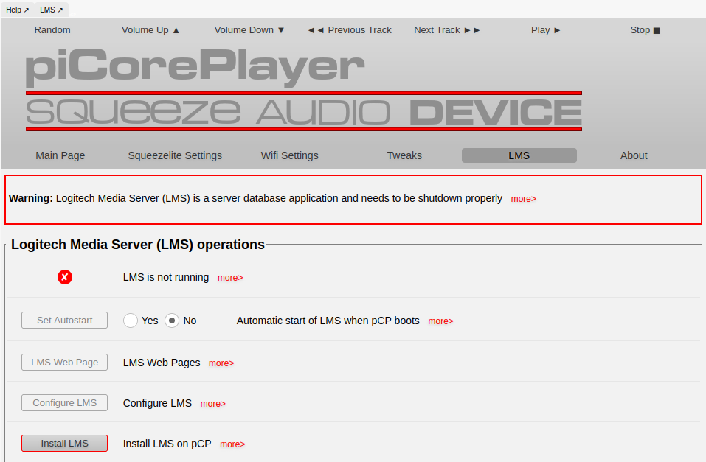Screen dimensions: 706x462
Task: Click the Set Autostart button
Action: coord(65,320)
